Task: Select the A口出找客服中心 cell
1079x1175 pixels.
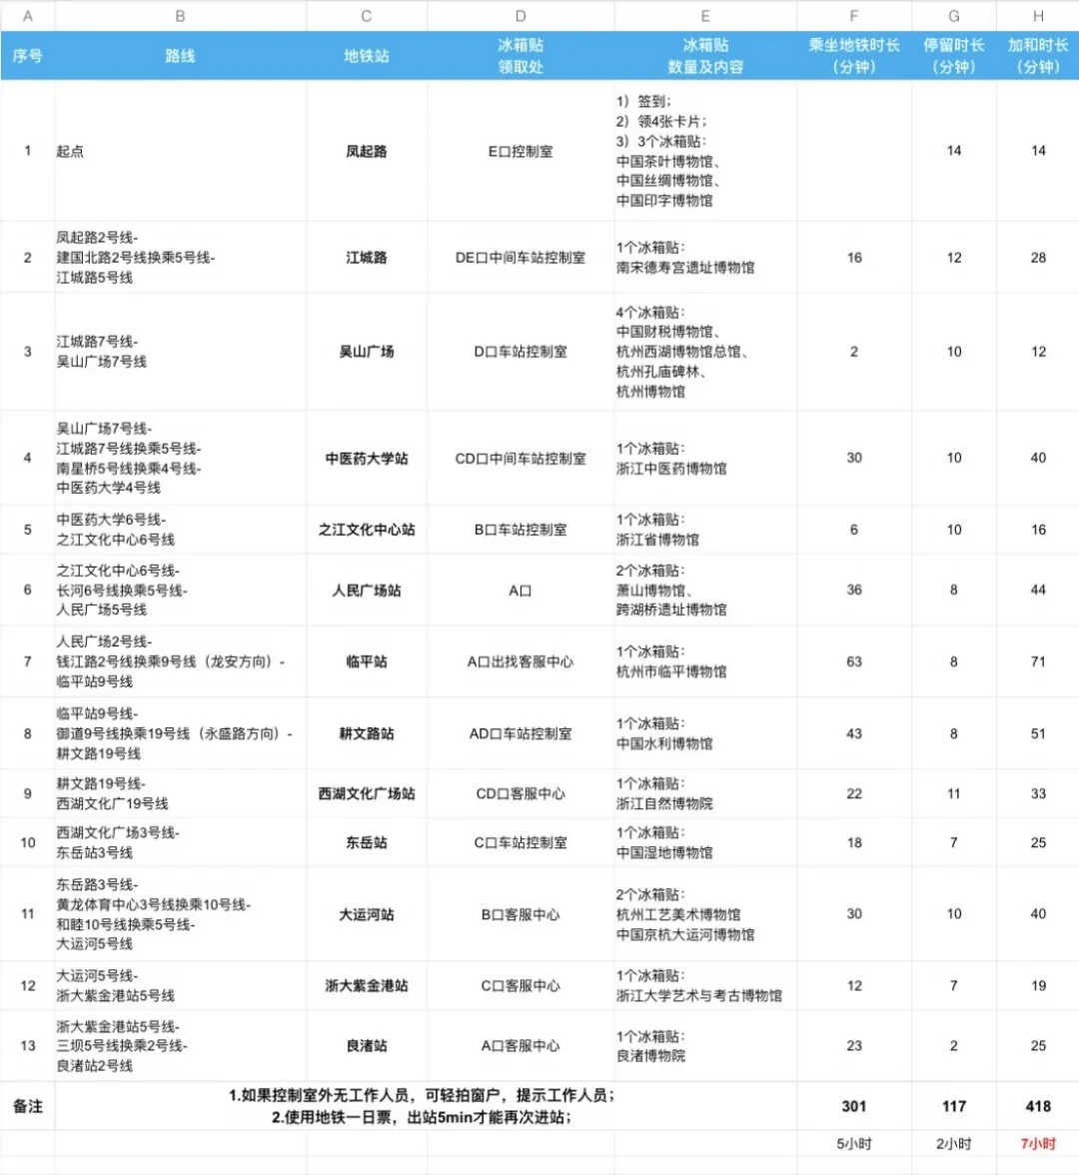Action: pos(521,661)
